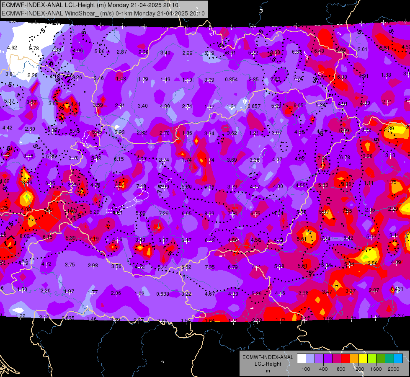This screenshot has width=410, height=377.
Task: Click the wind shear value 1.77
Action: [x=93, y=292]
